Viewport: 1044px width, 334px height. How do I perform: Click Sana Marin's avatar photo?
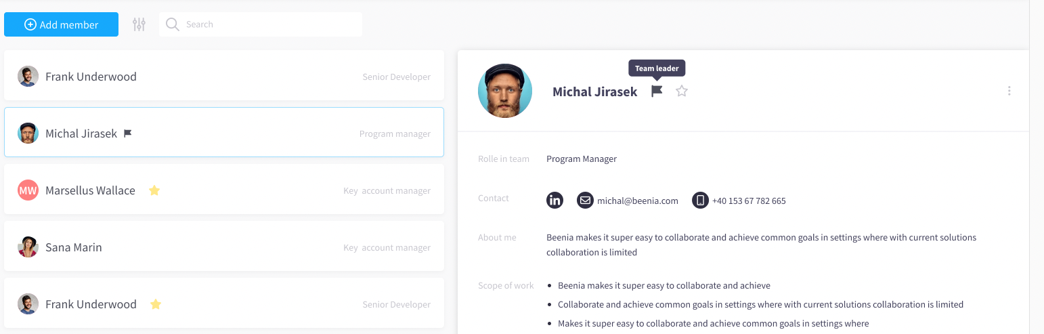[x=28, y=247]
